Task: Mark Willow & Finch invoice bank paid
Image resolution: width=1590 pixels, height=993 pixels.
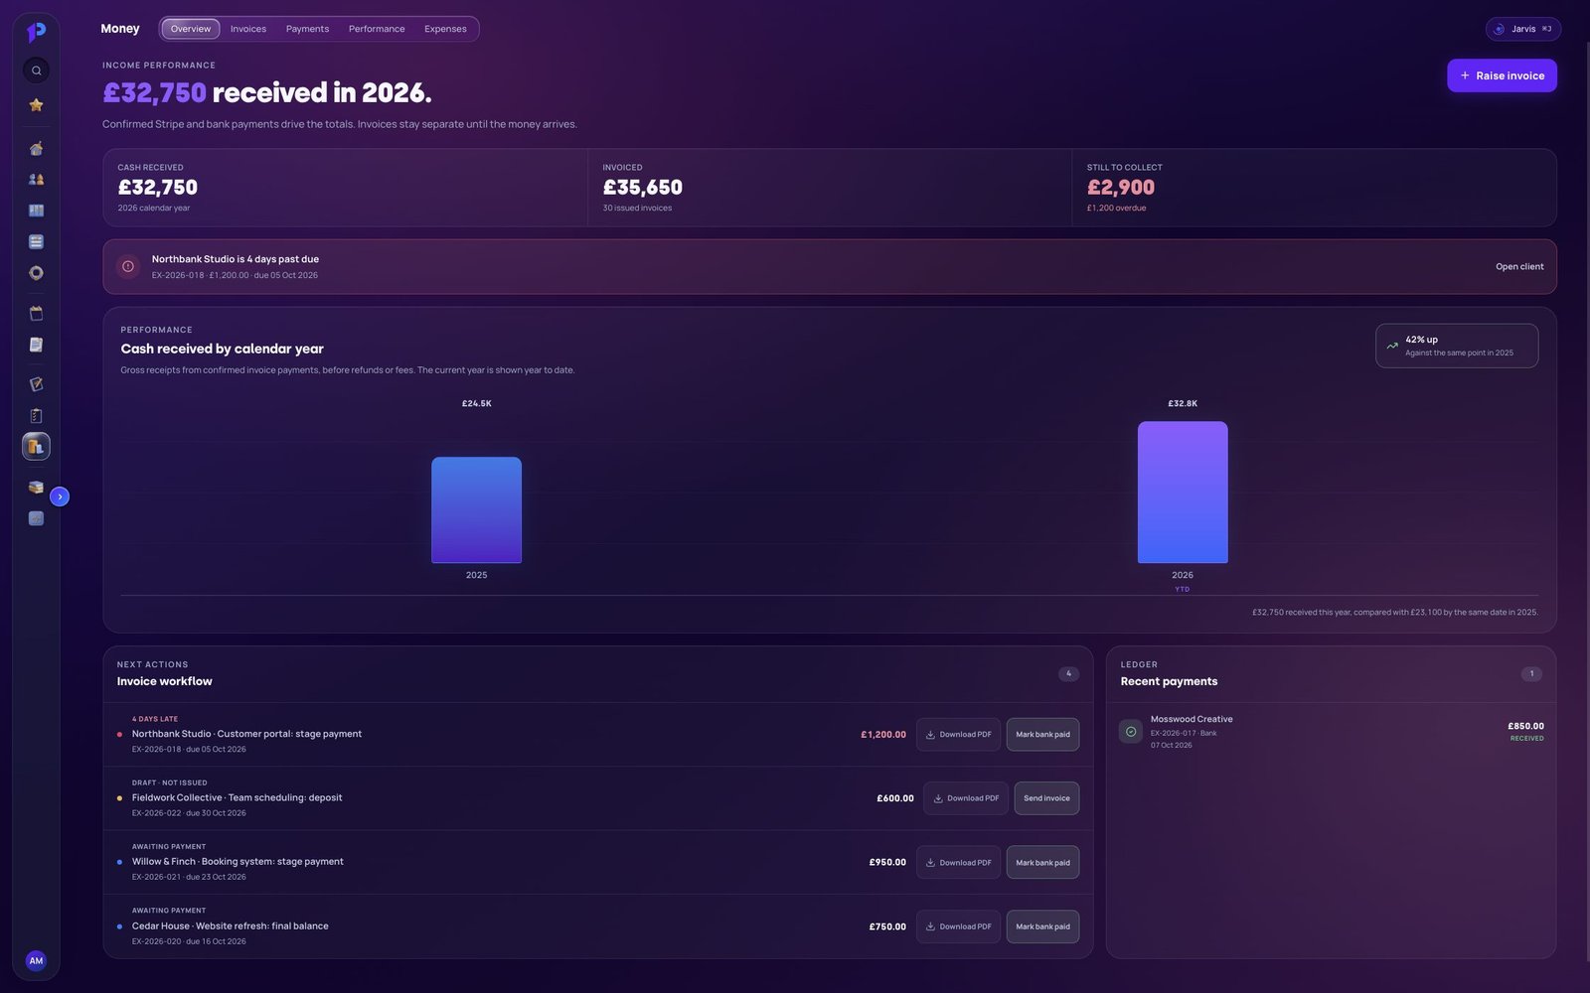Action: 1042,863
